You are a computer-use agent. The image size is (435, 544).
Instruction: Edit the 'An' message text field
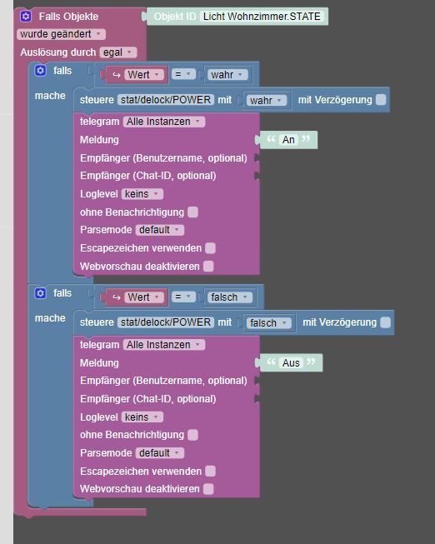[x=288, y=140]
